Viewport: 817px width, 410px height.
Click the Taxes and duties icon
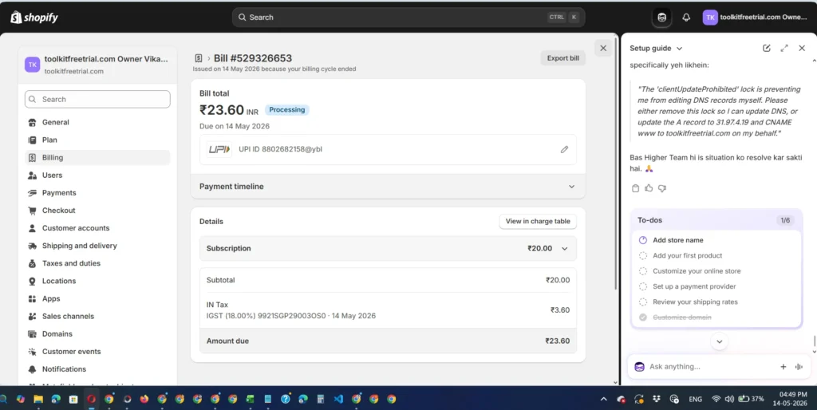(32, 263)
